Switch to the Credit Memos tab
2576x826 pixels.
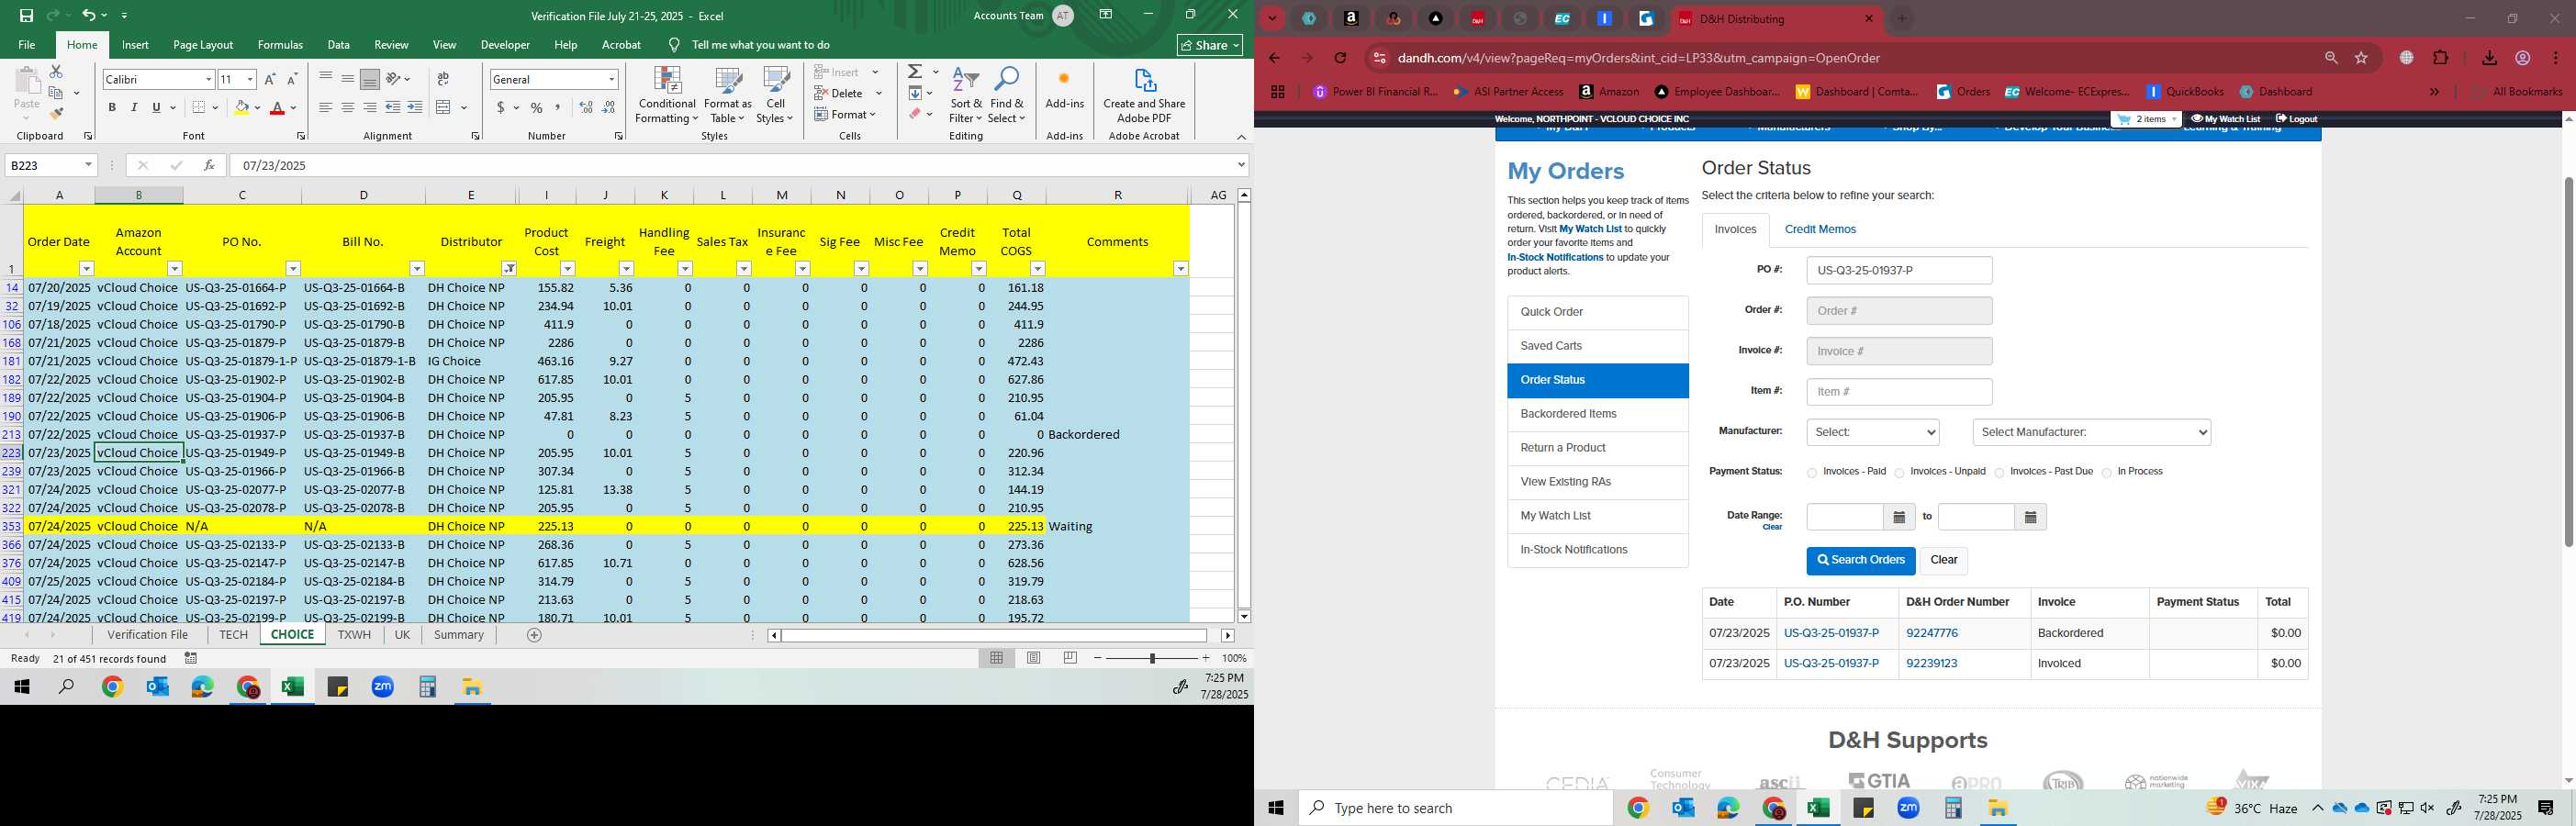pyautogui.click(x=1820, y=229)
